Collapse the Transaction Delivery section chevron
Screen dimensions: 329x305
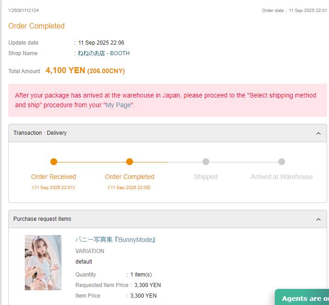[x=318, y=133]
